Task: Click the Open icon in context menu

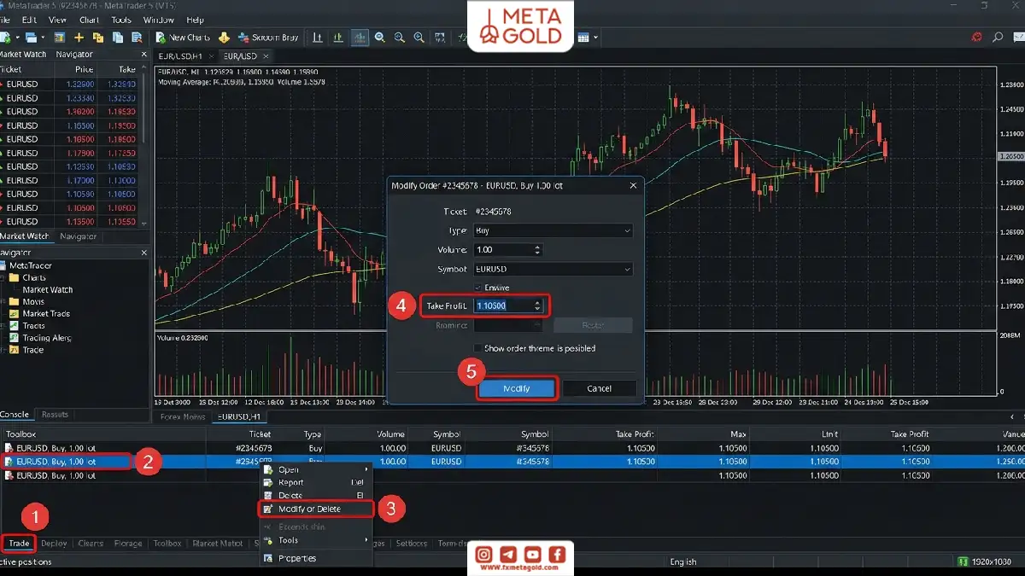Action: pos(267,469)
